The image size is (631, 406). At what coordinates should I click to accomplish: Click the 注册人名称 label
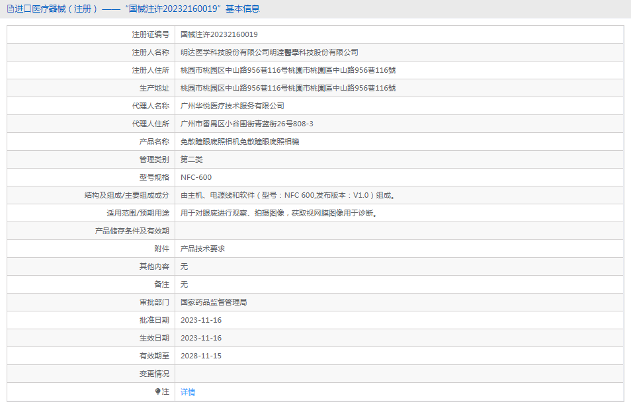point(151,52)
